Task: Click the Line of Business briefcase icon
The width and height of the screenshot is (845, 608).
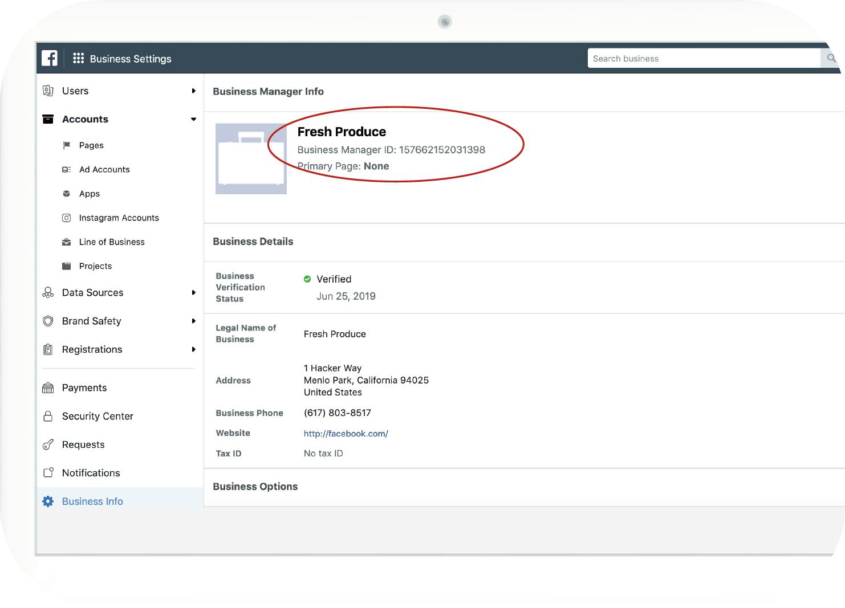Action: [67, 242]
